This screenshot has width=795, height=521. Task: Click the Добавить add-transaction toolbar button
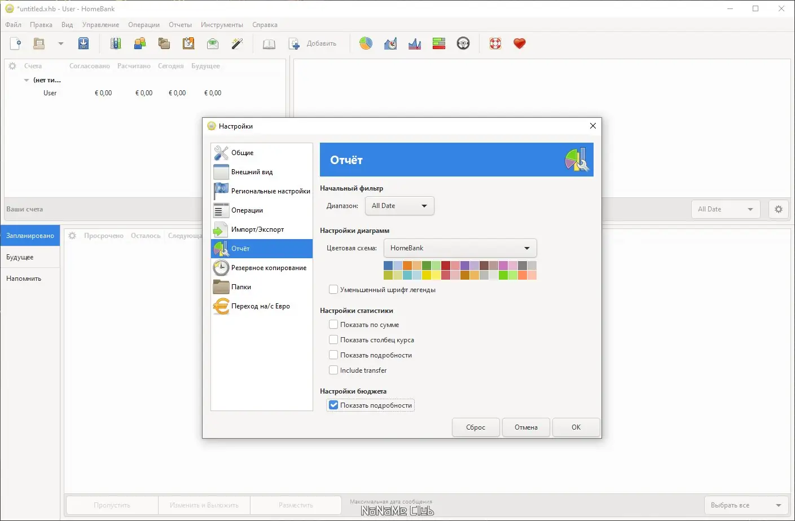pos(313,43)
